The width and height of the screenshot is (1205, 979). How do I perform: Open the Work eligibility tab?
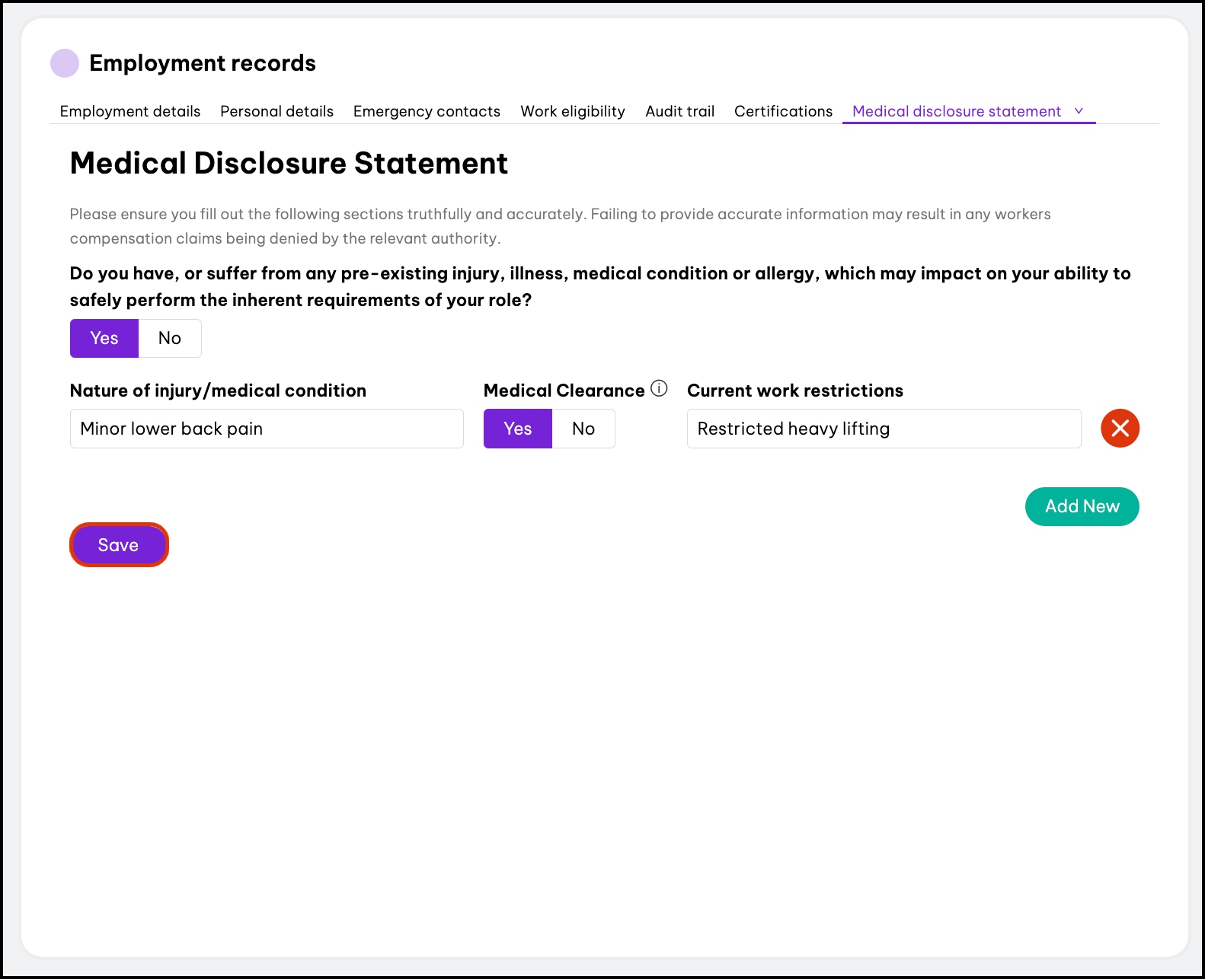tap(573, 112)
